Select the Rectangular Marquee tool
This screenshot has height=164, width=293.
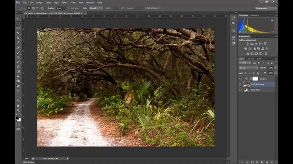(x=18, y=23)
